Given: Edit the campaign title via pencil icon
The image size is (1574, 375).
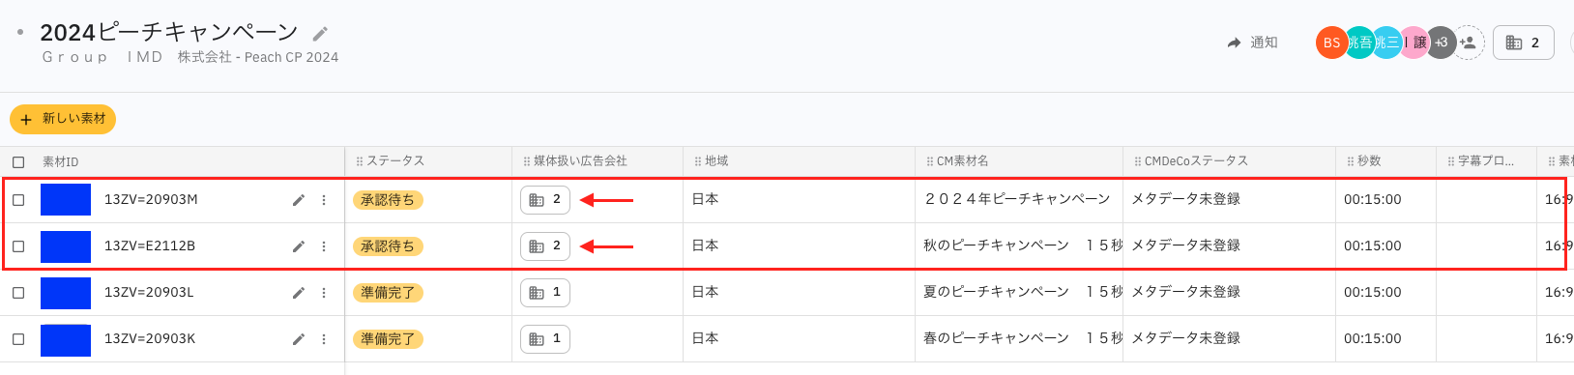Looking at the screenshot, I should click(320, 34).
